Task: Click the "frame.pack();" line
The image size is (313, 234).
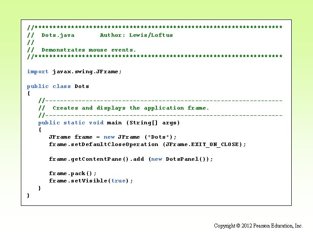Action: point(73,173)
